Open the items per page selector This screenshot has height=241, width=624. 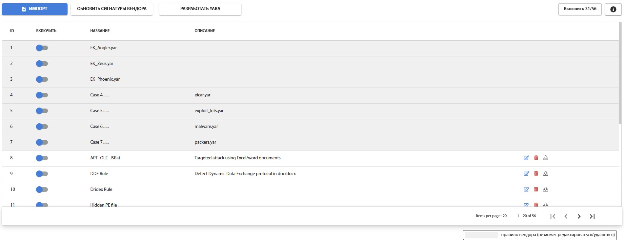click(504, 216)
